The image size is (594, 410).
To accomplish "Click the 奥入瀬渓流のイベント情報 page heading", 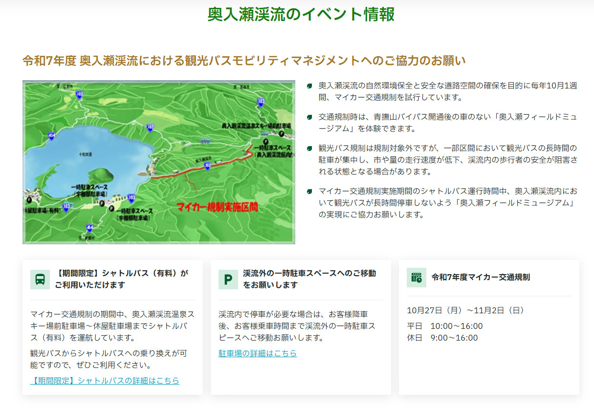I will [301, 15].
